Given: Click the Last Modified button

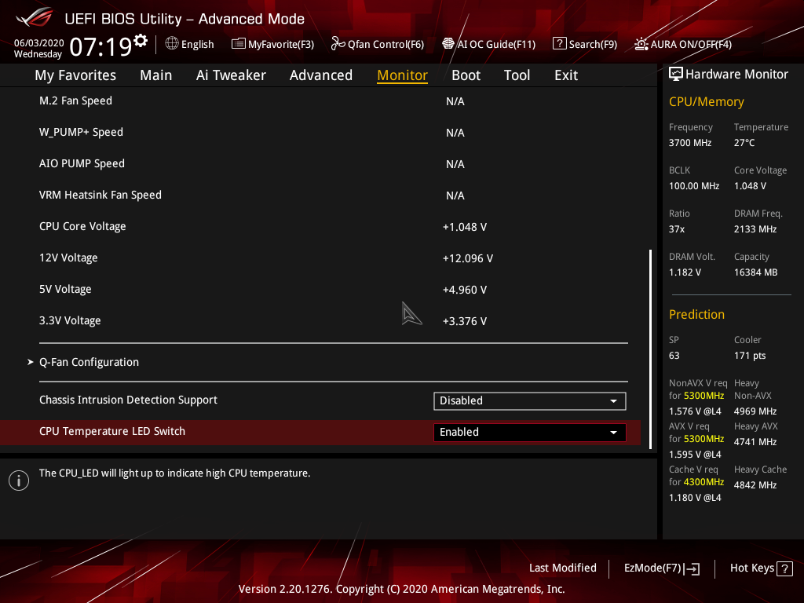Looking at the screenshot, I should [x=562, y=568].
